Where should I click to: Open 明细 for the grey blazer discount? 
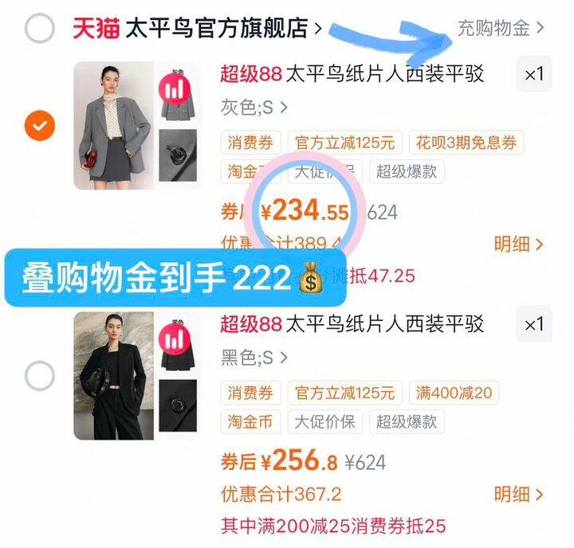click(x=518, y=244)
